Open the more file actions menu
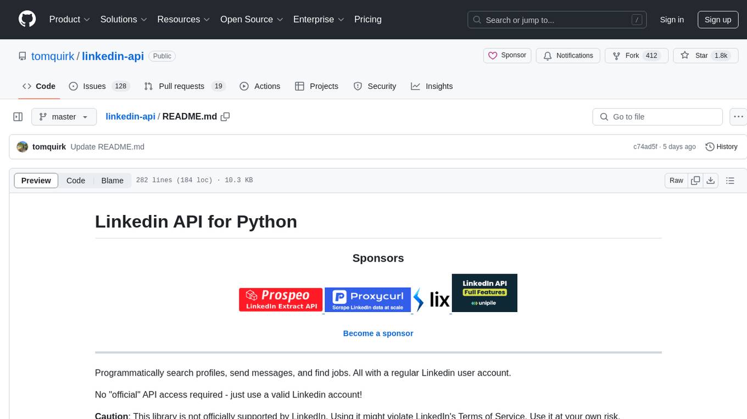747x419 pixels. [x=739, y=117]
